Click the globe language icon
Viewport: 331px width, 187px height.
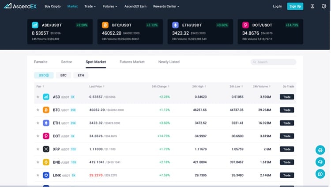[323, 6]
